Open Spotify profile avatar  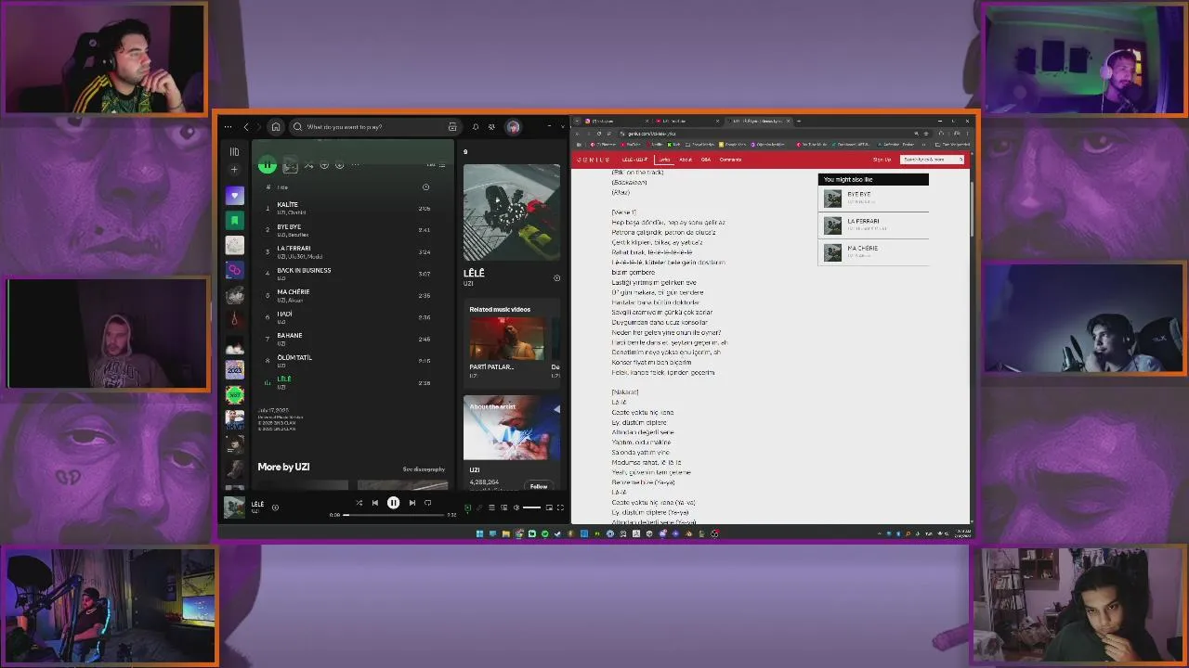(x=513, y=127)
